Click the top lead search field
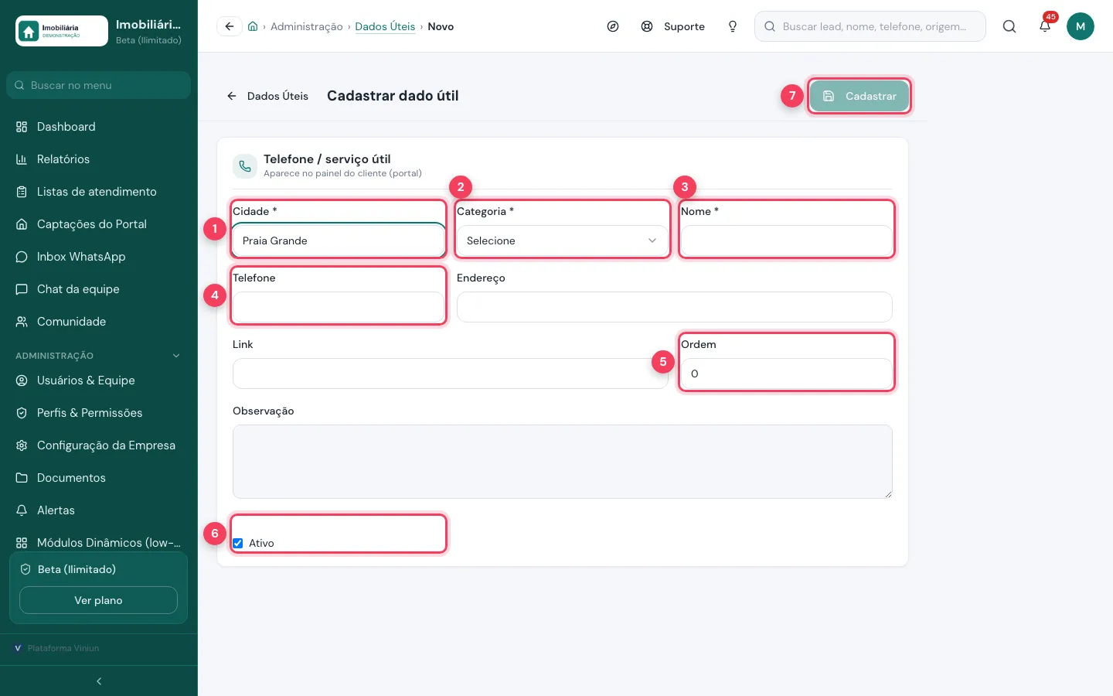 (870, 26)
